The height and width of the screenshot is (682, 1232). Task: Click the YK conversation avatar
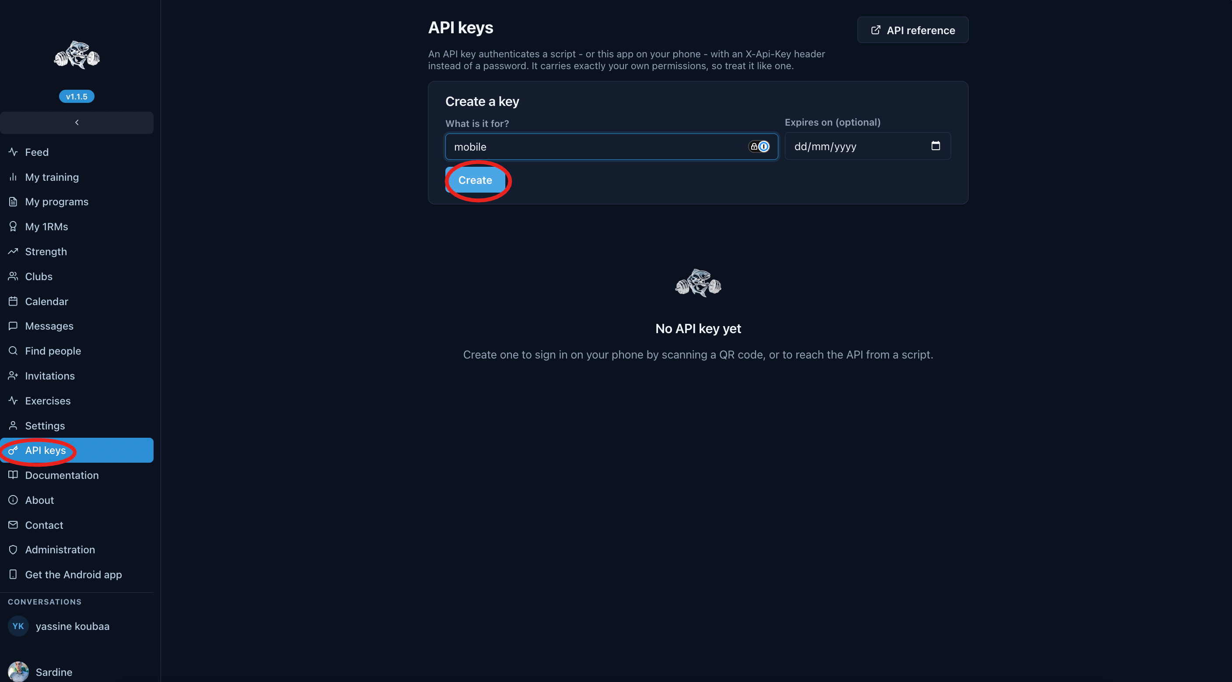coord(18,626)
